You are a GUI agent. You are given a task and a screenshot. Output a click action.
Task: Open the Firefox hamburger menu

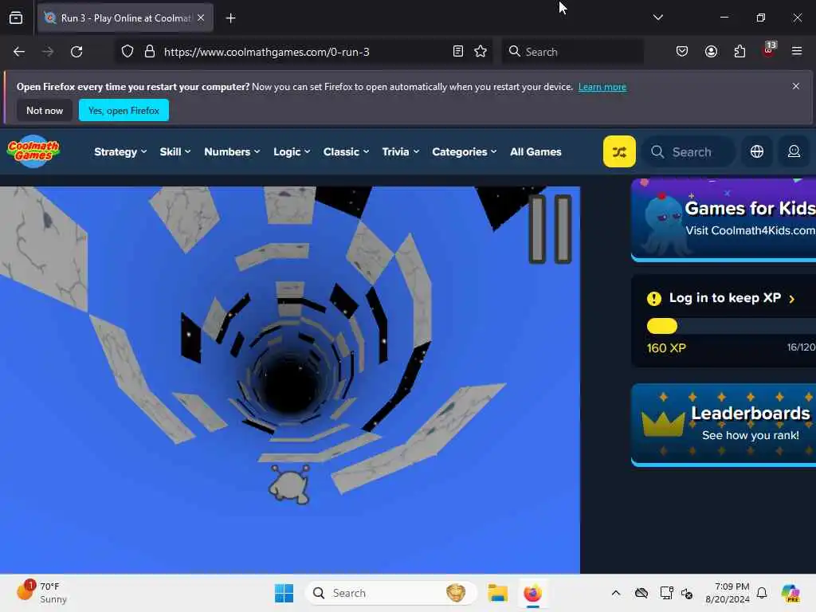(x=797, y=52)
